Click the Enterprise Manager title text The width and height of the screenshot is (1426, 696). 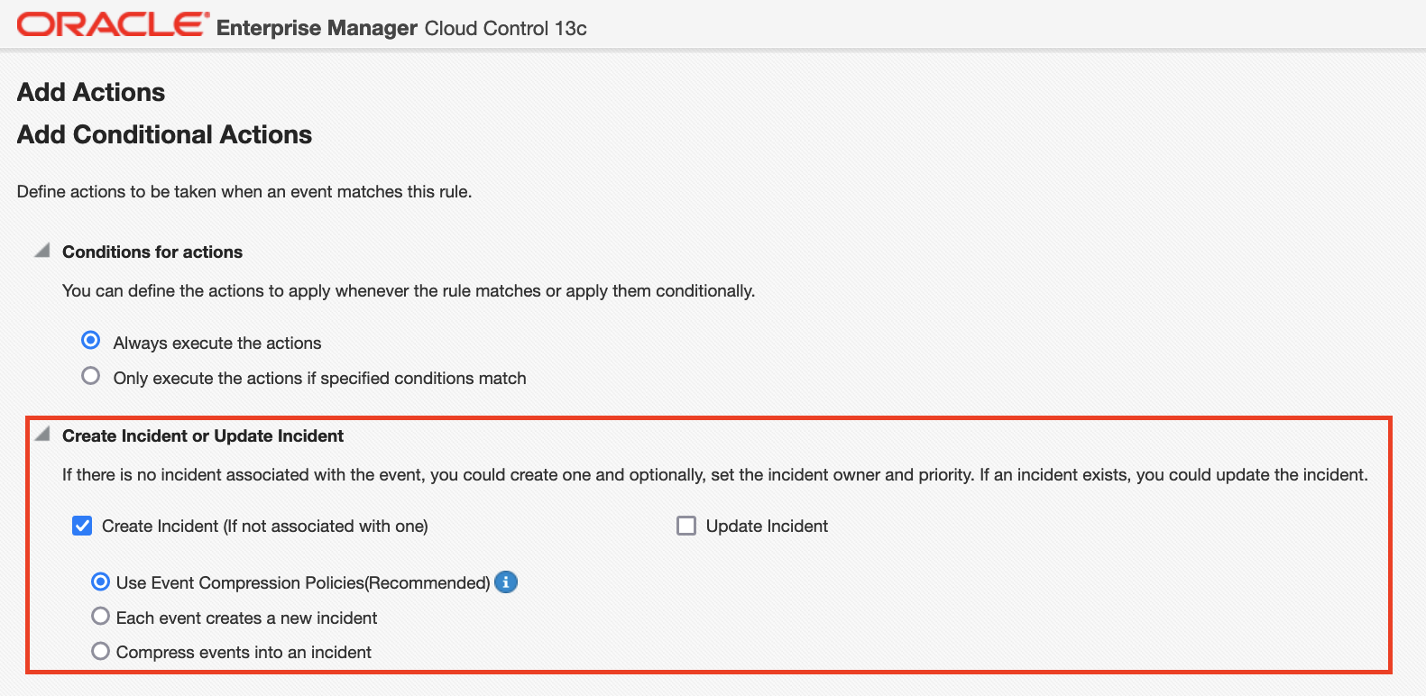click(317, 28)
